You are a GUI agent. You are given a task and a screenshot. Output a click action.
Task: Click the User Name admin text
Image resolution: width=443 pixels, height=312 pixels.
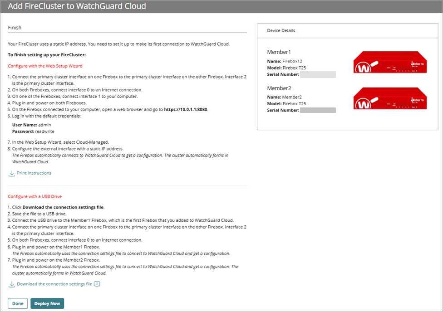click(32, 125)
